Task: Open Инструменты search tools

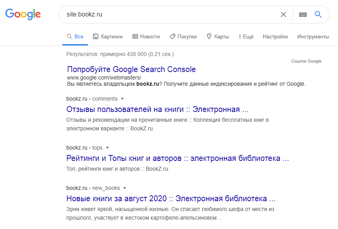Action: pyautogui.click(x=313, y=36)
